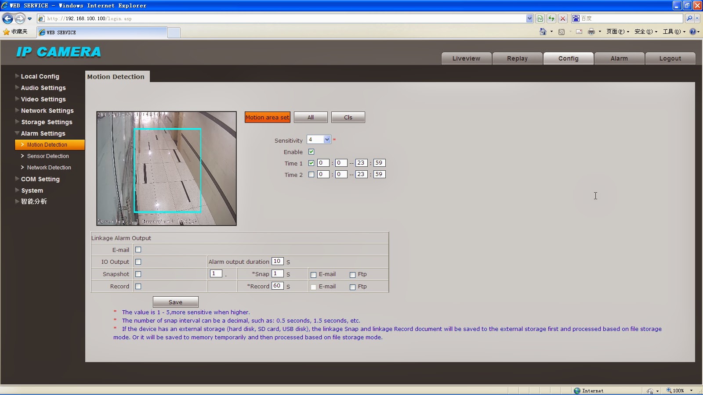Click the 百度 logo icon in the search bar
This screenshot has width=703, height=395.
576,18
